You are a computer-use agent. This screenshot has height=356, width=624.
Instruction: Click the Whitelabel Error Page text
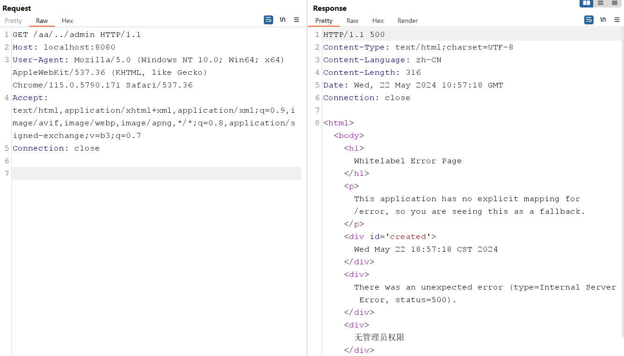click(408, 161)
